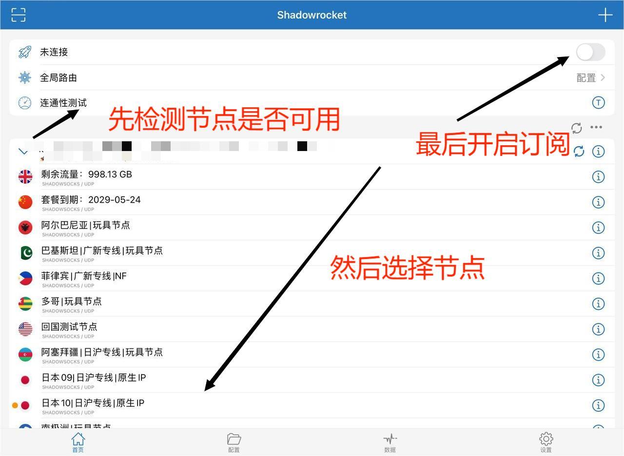Click the gray refresh icon above server list
Viewport: 624px width, 456px height.
pyautogui.click(x=577, y=128)
